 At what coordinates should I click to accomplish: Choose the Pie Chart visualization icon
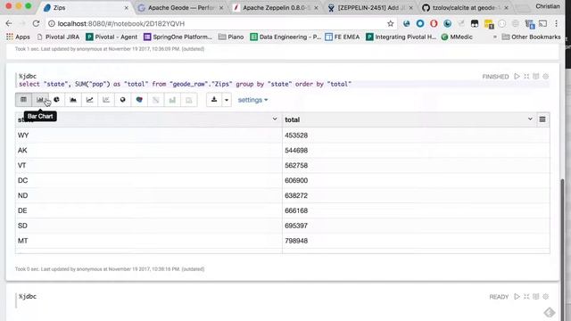[56, 100]
